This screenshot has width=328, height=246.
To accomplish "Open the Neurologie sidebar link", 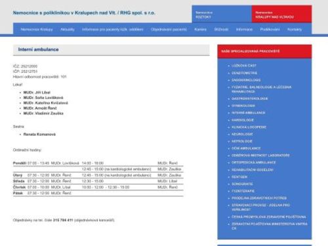I will coord(242,134).
